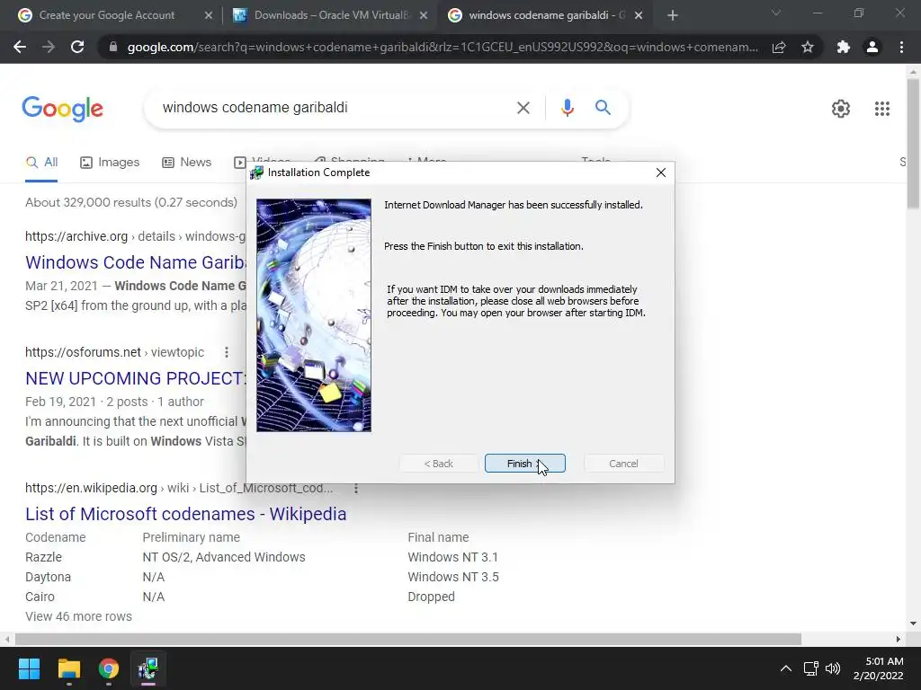Click Cancel button in installer dialog
The height and width of the screenshot is (690, 921).
tap(623, 464)
